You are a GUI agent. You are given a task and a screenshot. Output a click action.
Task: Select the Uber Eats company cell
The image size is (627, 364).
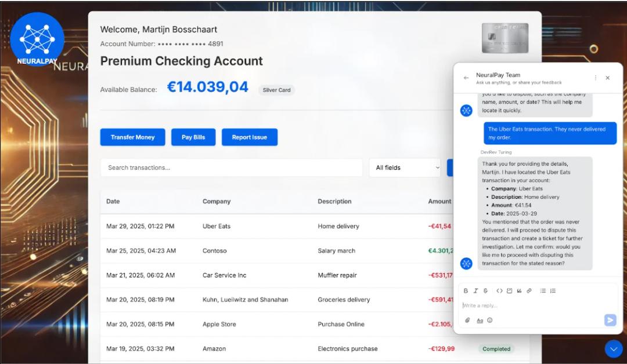click(217, 226)
